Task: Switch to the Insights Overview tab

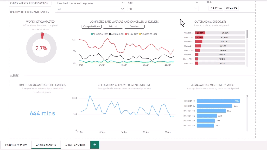Action: tap(16, 145)
